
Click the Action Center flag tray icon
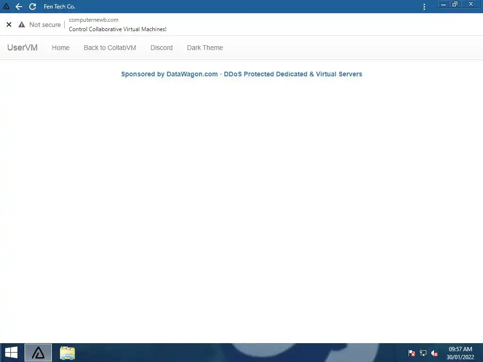pos(411,353)
